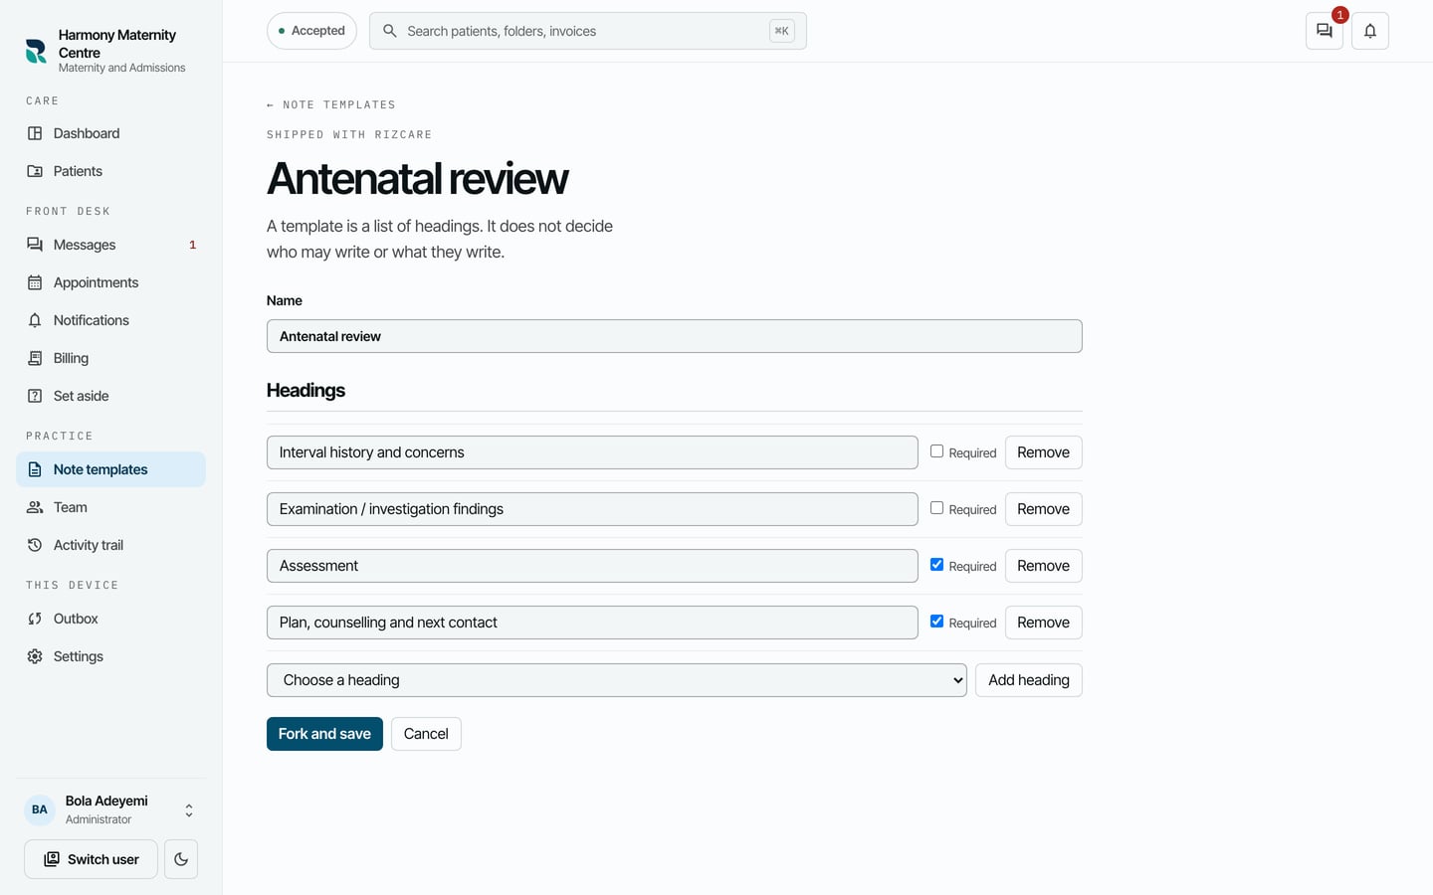
Task: Open the Team people icon
Action: pos(35,507)
